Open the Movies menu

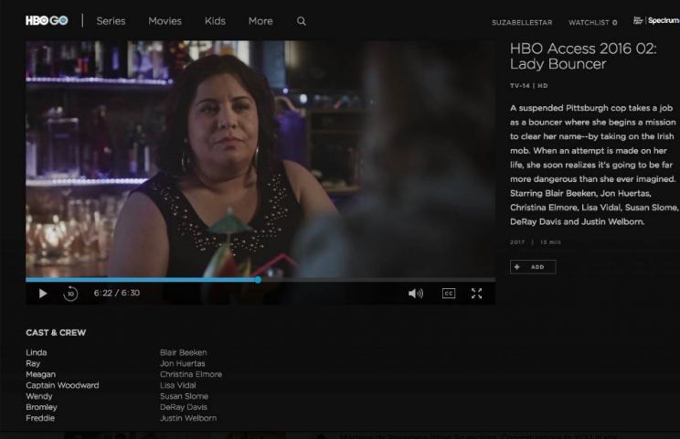coord(165,21)
